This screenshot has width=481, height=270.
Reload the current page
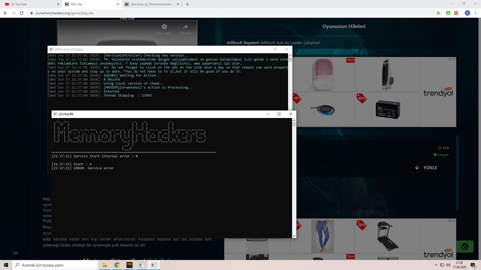[x=22, y=13]
